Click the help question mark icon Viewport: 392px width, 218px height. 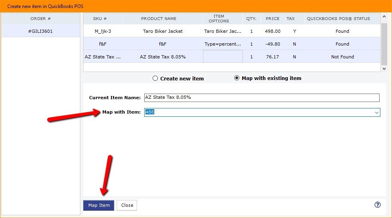point(377,205)
